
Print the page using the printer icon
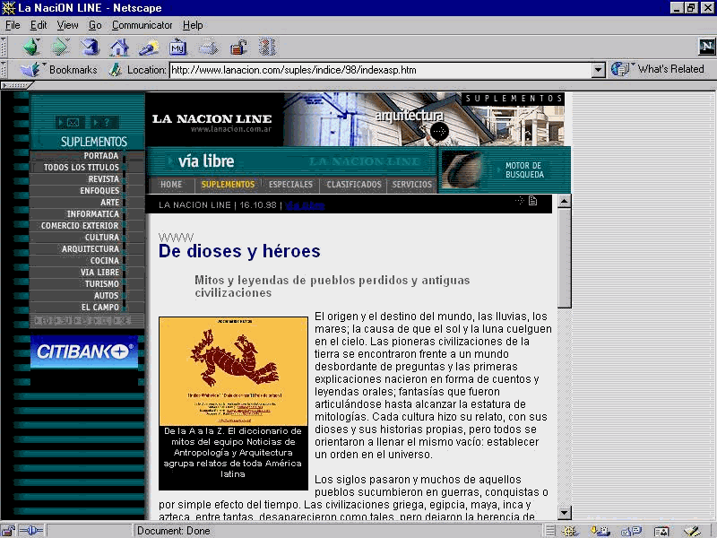(x=208, y=48)
